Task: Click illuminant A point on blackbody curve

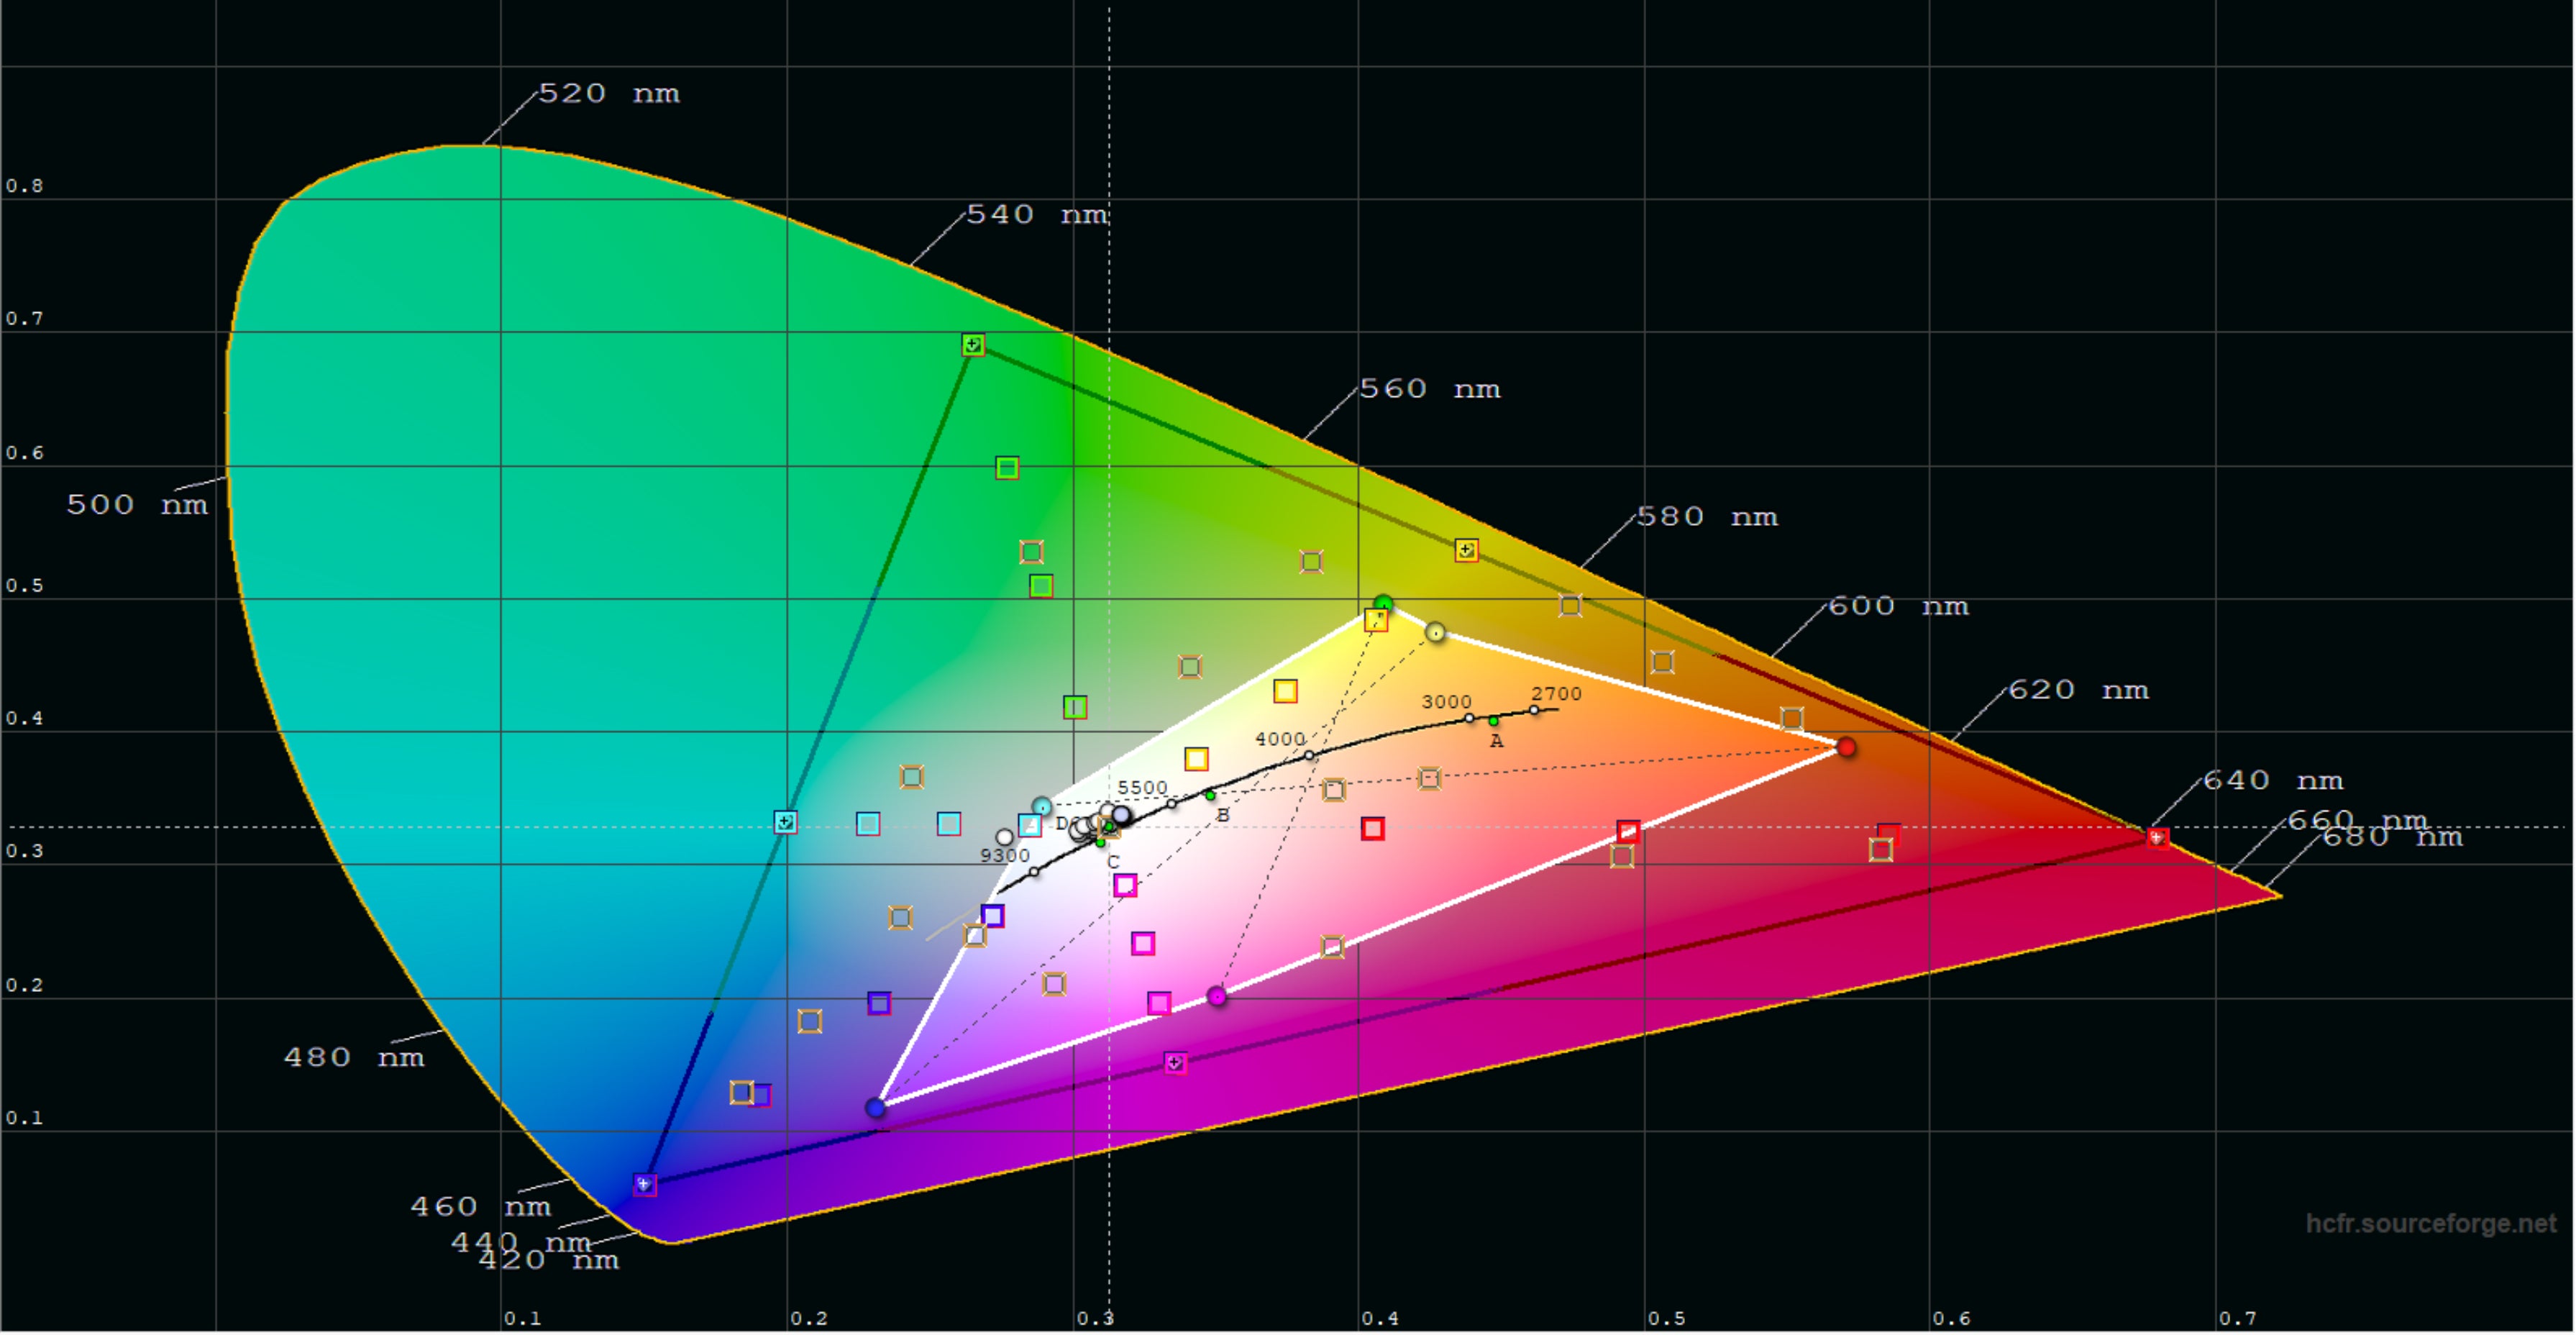Action: [x=1493, y=721]
